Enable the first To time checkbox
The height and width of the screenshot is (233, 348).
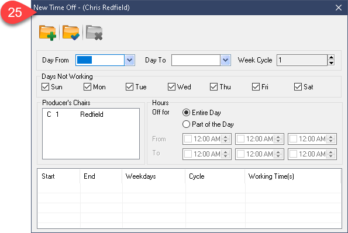click(x=188, y=154)
